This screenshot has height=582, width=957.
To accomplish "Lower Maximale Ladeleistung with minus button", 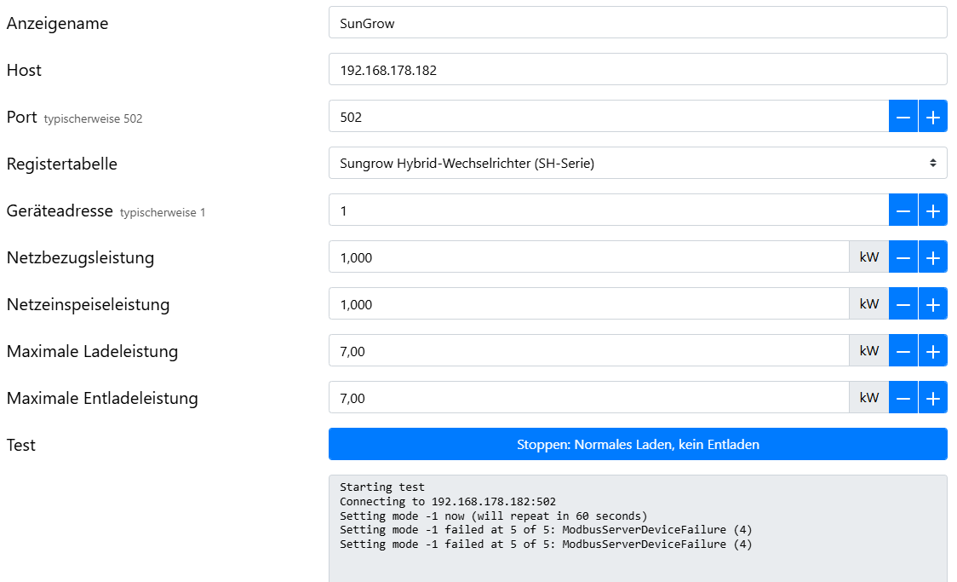I will click(903, 351).
